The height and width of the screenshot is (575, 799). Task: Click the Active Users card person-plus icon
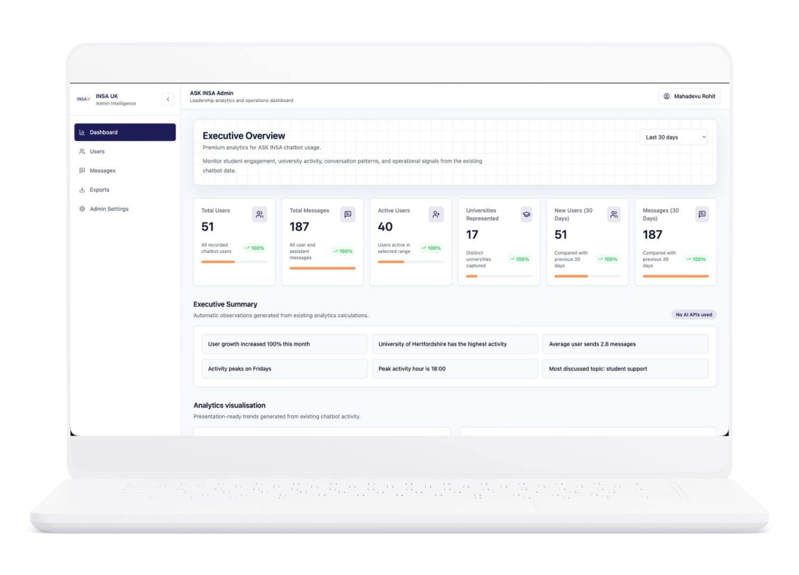coord(436,214)
